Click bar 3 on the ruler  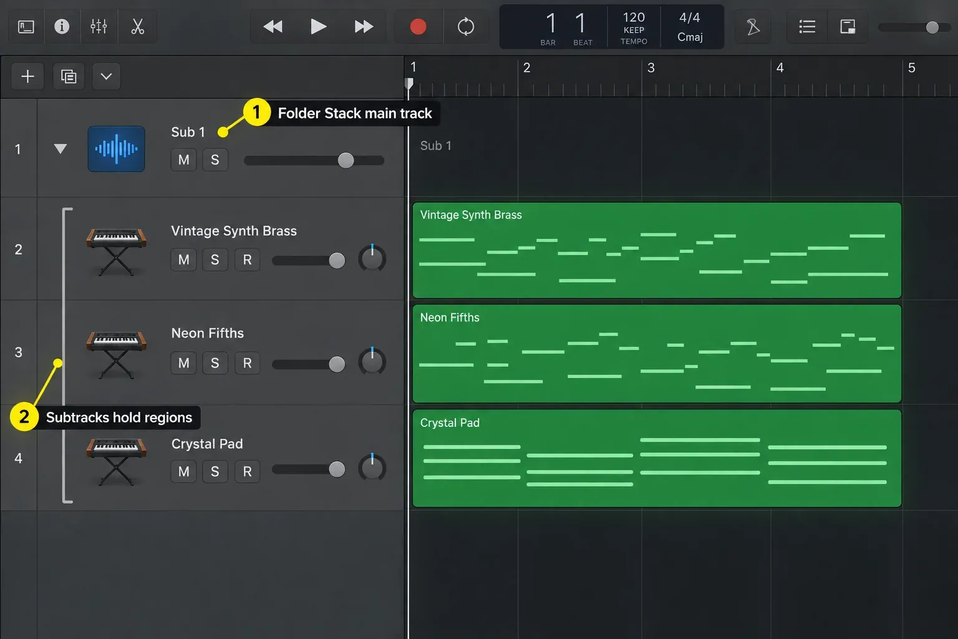[x=651, y=67]
